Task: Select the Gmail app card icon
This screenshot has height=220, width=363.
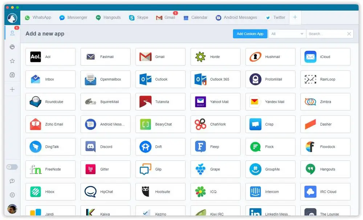Action: pyautogui.click(x=146, y=57)
